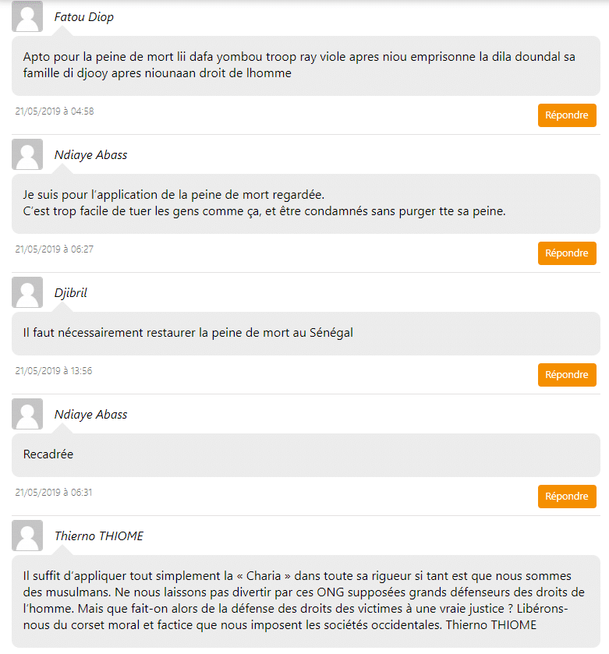Click Thierno THIOME's avatar icon
609x654 pixels.
(27, 536)
